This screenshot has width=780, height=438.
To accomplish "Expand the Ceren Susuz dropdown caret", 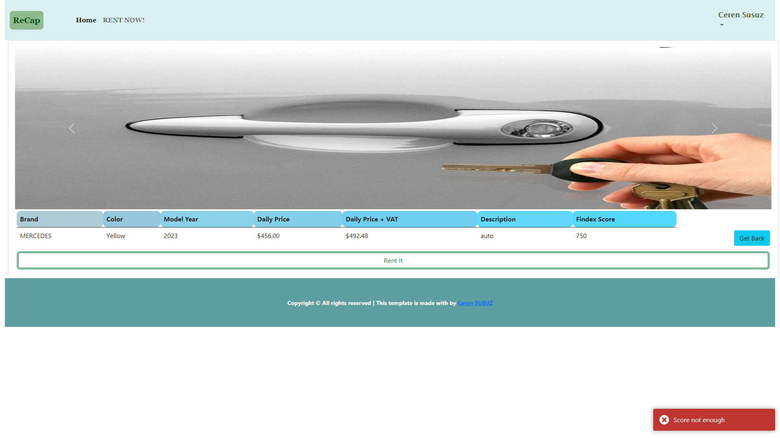I will pos(722,25).
